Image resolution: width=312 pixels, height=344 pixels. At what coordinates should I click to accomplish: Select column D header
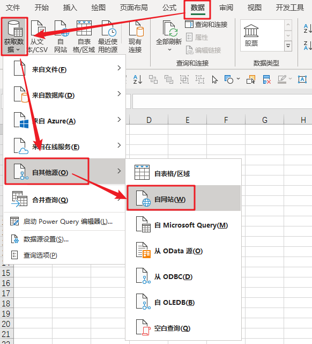(x=149, y=120)
